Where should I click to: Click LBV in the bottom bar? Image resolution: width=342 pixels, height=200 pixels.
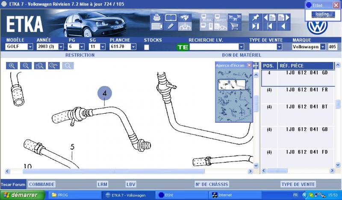pos(131,184)
